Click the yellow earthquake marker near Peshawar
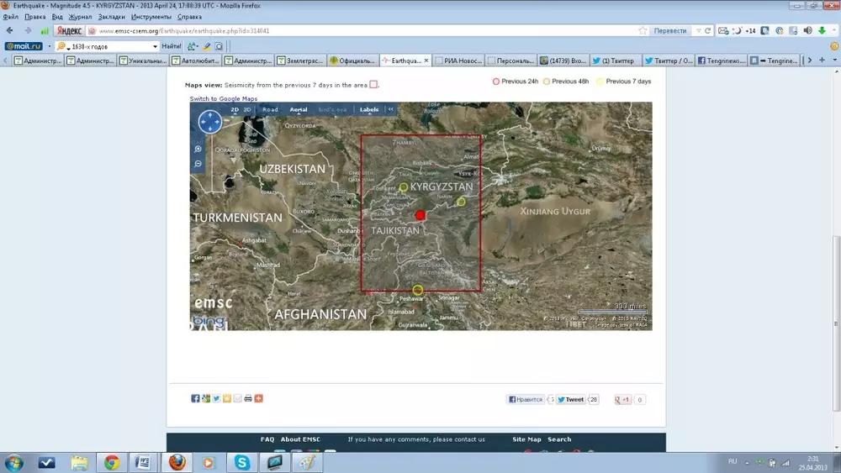The width and height of the screenshot is (841, 473). 418,290
